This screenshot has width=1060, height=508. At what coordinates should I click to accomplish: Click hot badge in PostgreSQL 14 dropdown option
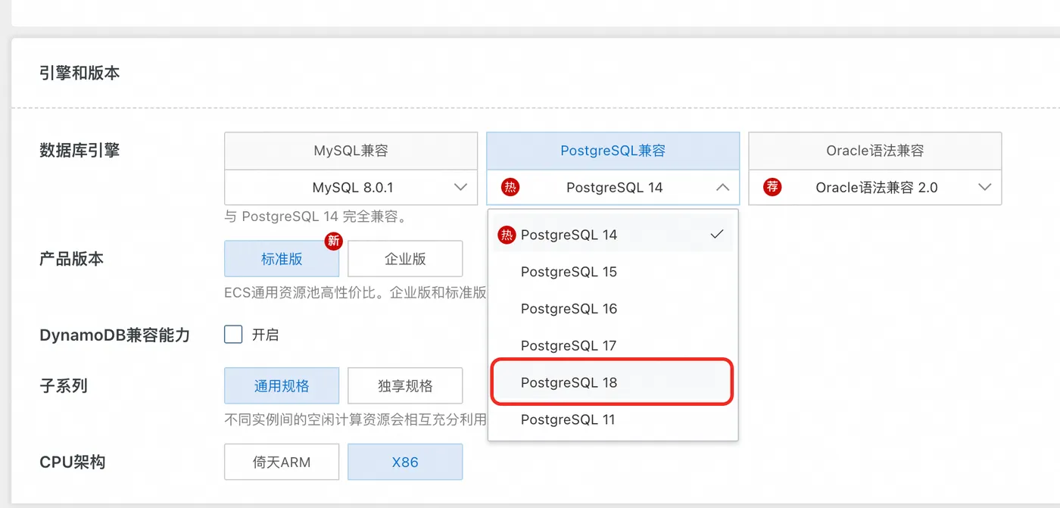[x=506, y=235]
